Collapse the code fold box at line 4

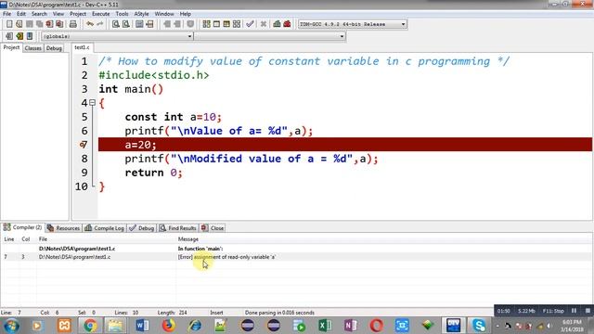tap(92, 103)
